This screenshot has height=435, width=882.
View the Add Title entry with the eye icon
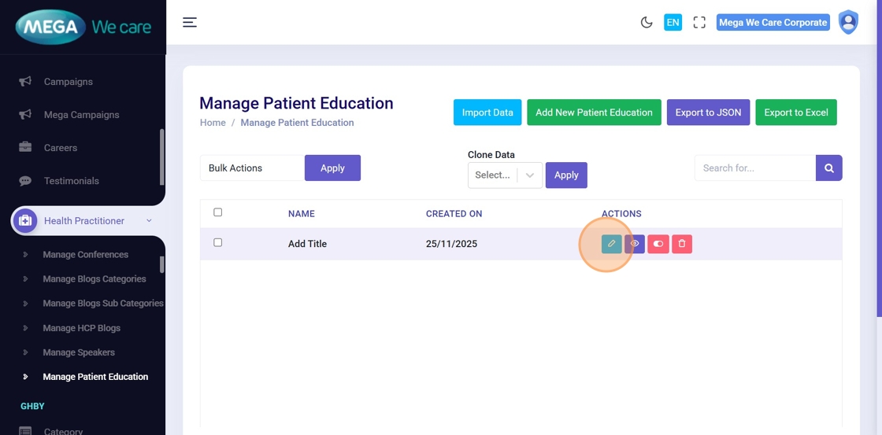[x=635, y=244]
